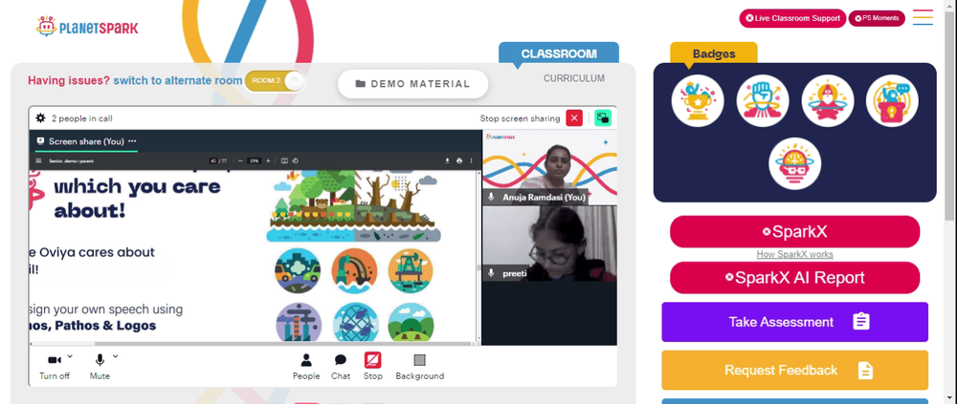Image resolution: width=957 pixels, height=404 pixels.
Task: Stop screen share from bottom bar
Action: pos(373,368)
